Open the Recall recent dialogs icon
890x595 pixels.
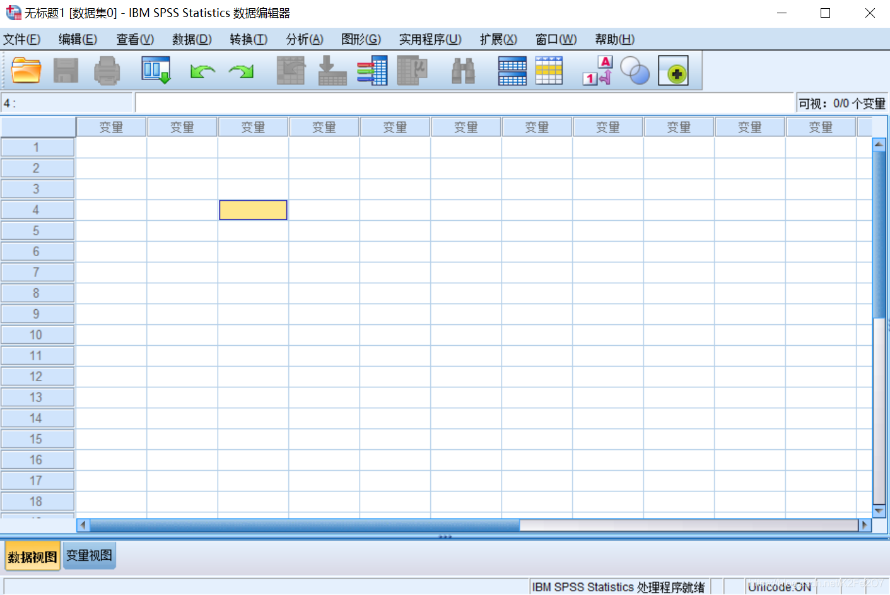(x=156, y=71)
